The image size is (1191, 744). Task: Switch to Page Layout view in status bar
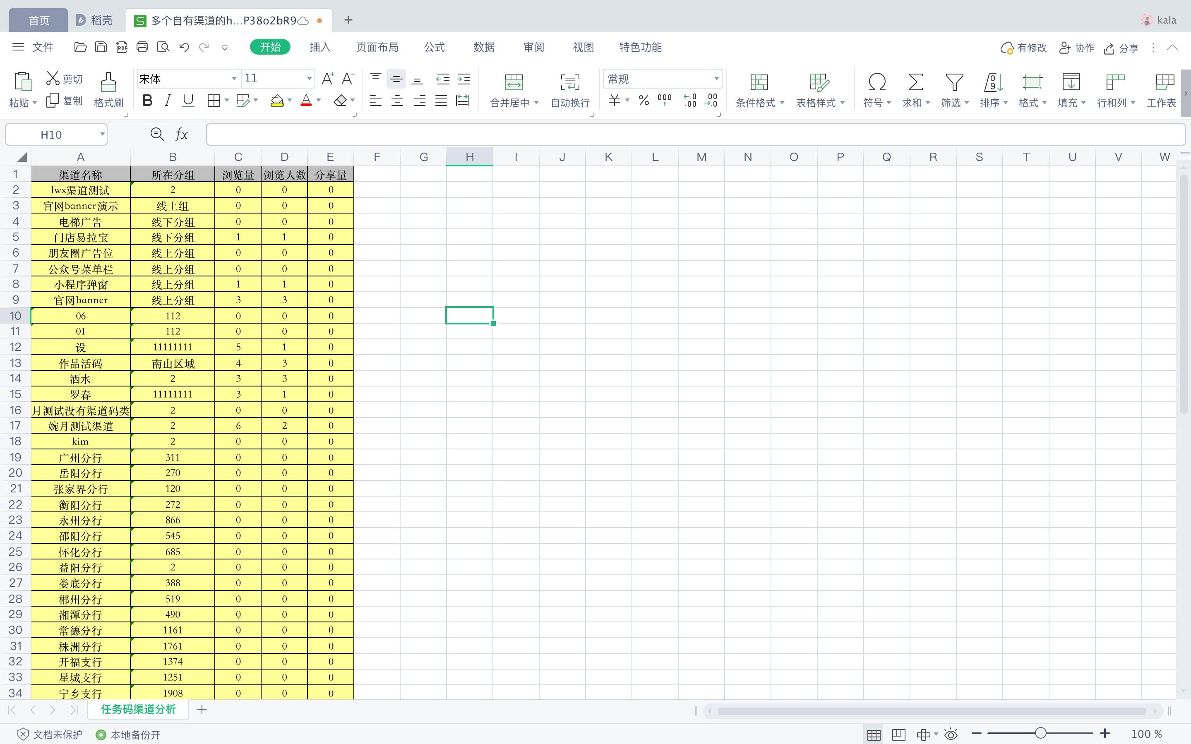(898, 734)
